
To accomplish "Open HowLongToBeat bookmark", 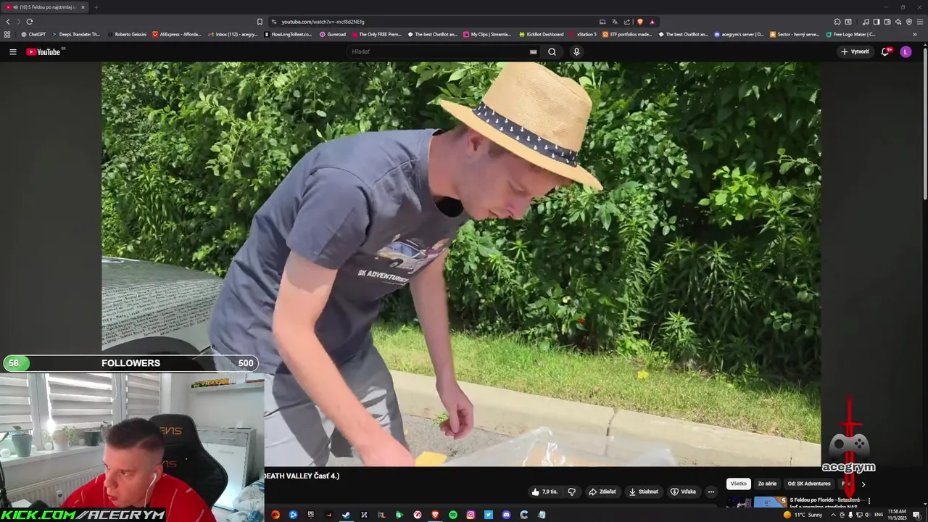I will tap(289, 34).
